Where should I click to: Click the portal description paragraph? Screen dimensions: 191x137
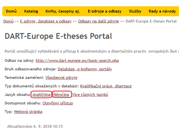92,51
